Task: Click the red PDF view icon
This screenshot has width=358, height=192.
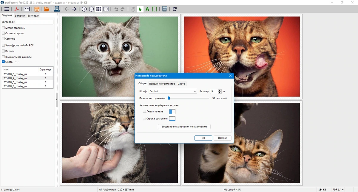Action: (x=17, y=9)
